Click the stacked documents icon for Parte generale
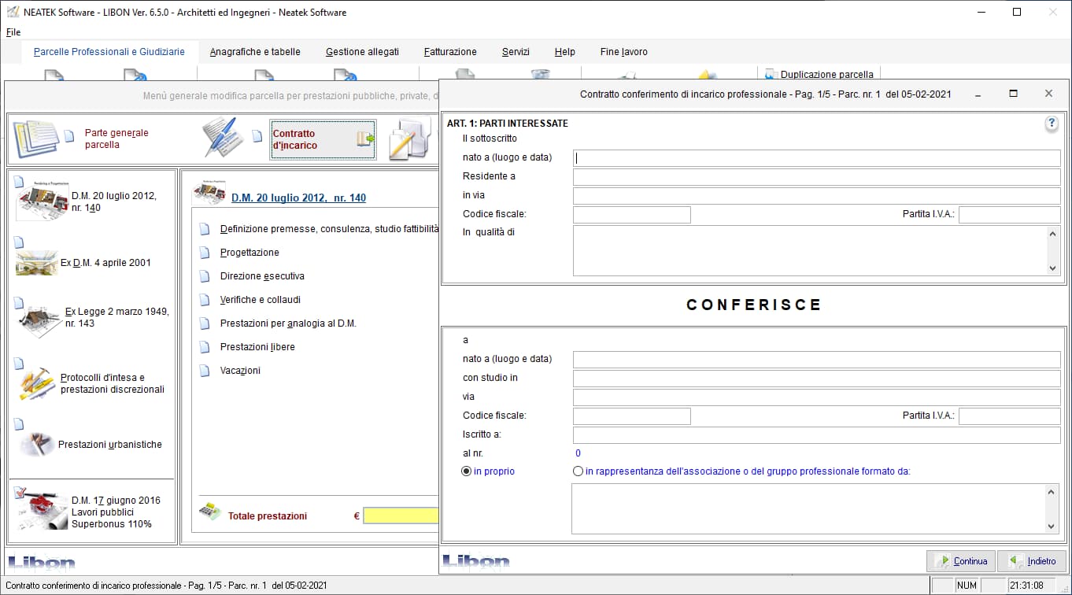This screenshot has height=595, width=1072. tap(35, 138)
